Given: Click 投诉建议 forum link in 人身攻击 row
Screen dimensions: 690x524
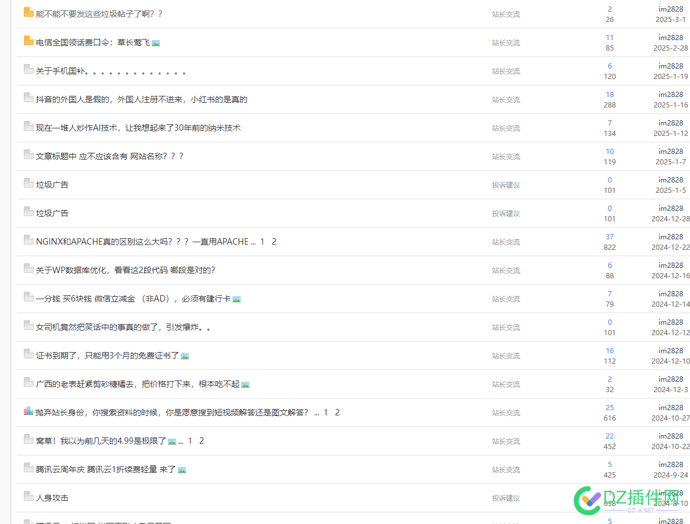Looking at the screenshot, I should point(506,498).
